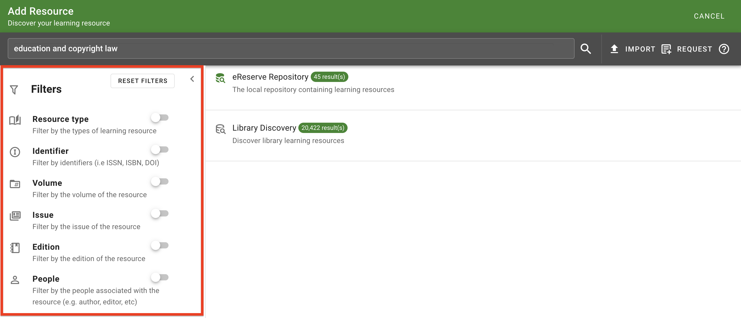This screenshot has height=318, width=741.
Task: Click the Filters funnel icon
Action: click(x=14, y=89)
